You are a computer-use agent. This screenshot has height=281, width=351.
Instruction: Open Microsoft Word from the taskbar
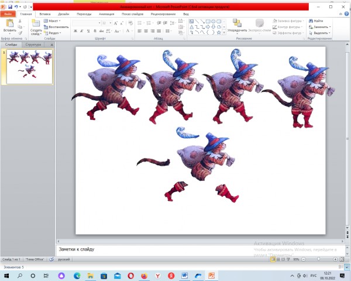pyautogui.click(x=185, y=275)
